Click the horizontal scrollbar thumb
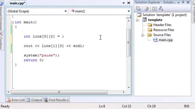Screen dimensions: 195x109 59,92
